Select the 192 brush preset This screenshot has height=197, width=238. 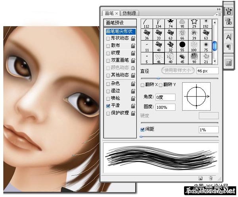click(x=206, y=24)
